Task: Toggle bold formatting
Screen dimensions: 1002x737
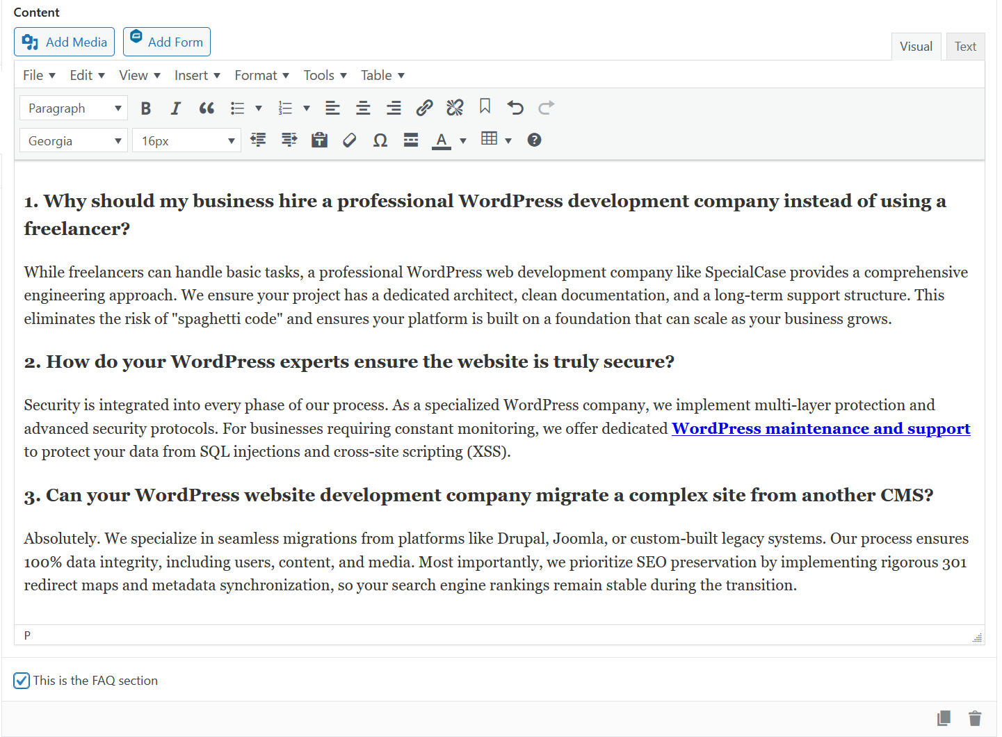Action: [145, 108]
